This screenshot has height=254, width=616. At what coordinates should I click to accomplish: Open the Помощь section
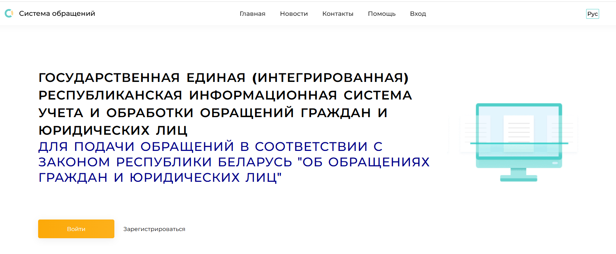click(382, 14)
